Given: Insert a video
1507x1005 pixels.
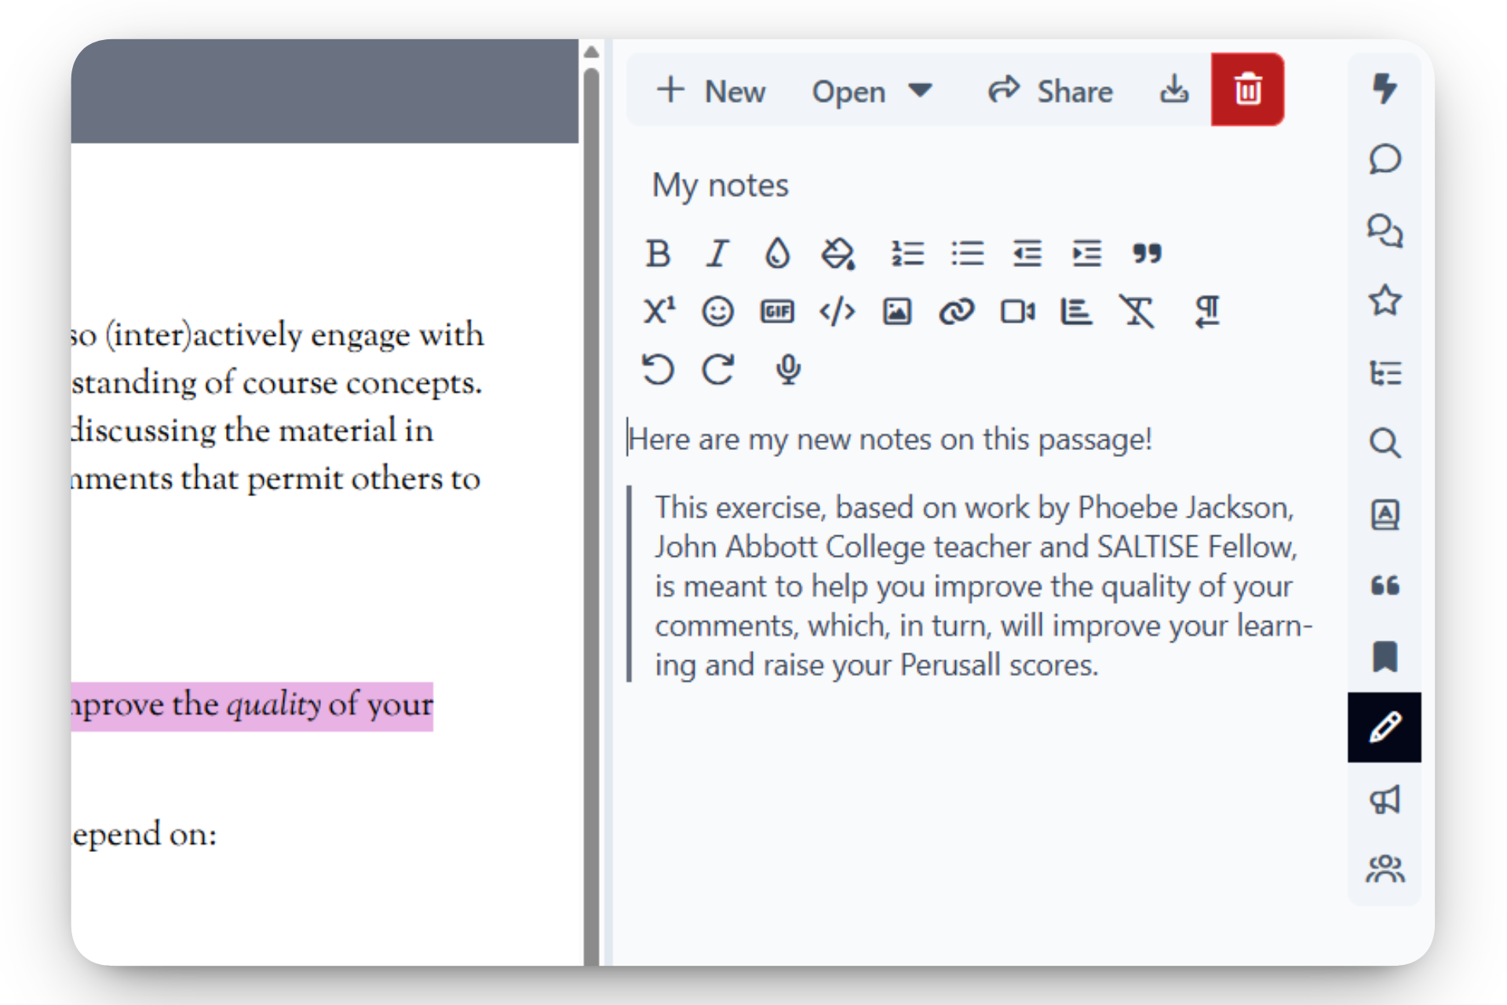Looking at the screenshot, I should point(1018,312).
